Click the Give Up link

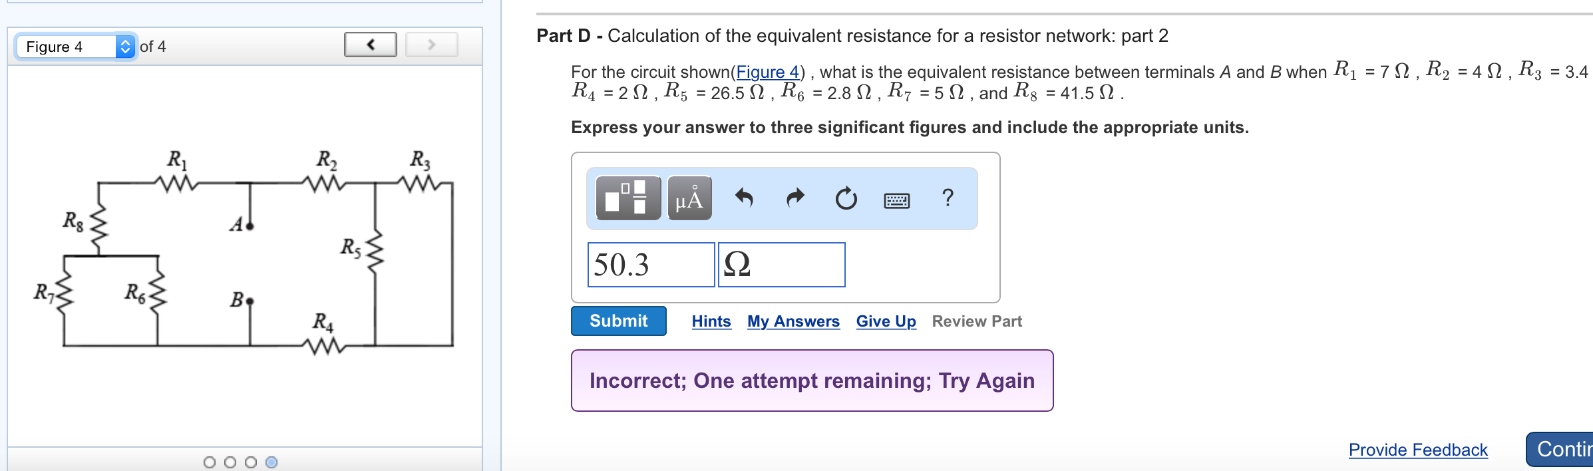886,321
